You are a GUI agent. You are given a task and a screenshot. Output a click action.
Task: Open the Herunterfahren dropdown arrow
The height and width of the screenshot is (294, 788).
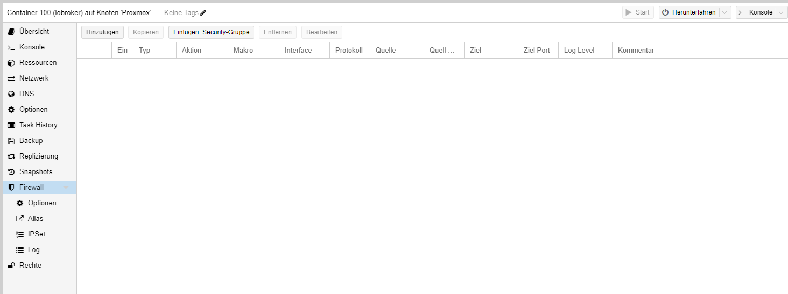724,12
